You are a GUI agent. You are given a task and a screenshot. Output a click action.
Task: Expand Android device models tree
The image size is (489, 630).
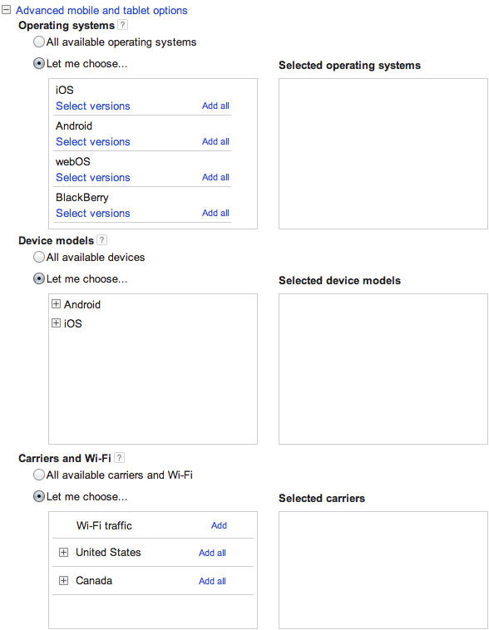click(x=57, y=304)
